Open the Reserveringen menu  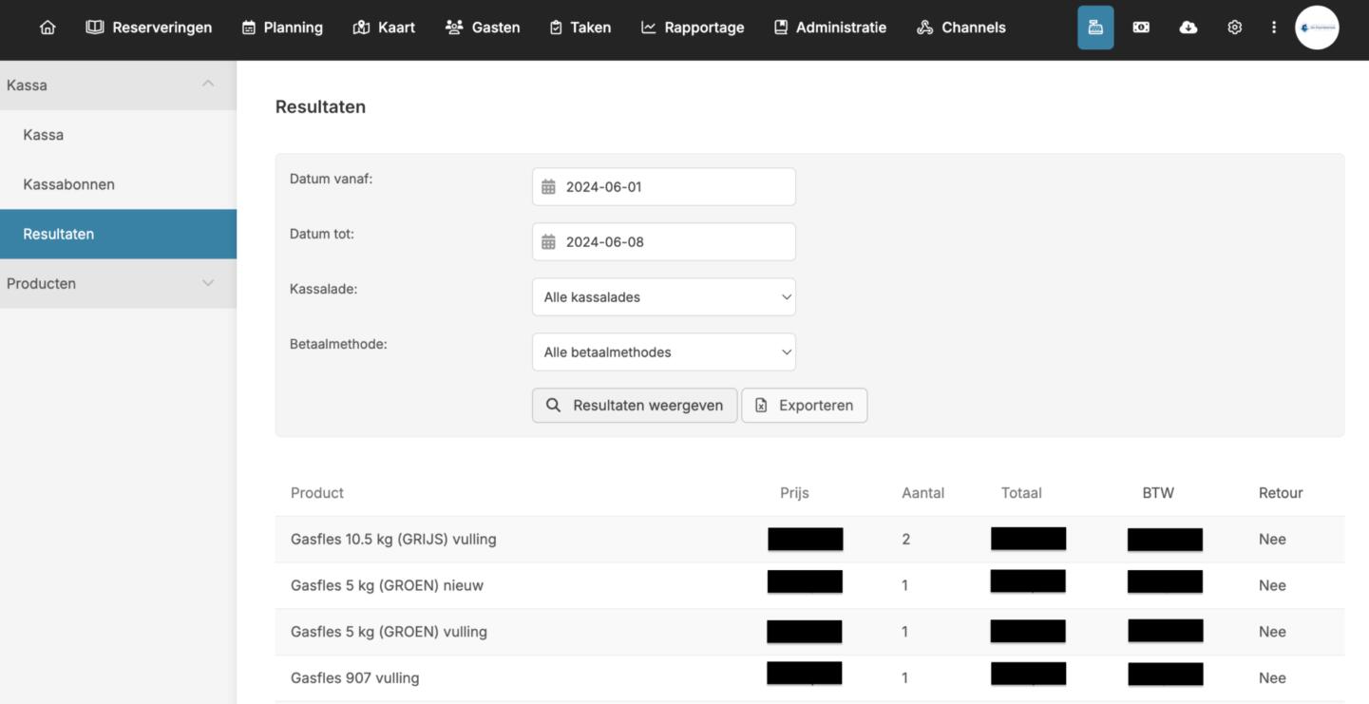click(x=149, y=28)
